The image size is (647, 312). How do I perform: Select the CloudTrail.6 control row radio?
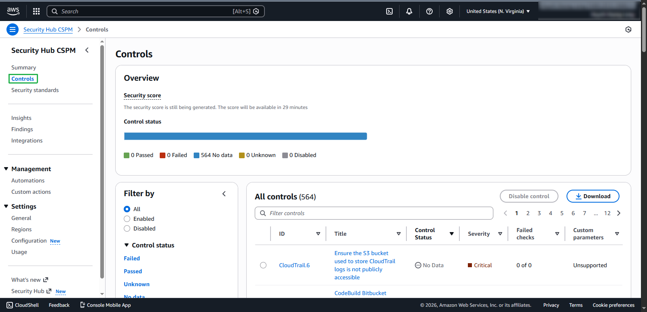[x=263, y=265]
